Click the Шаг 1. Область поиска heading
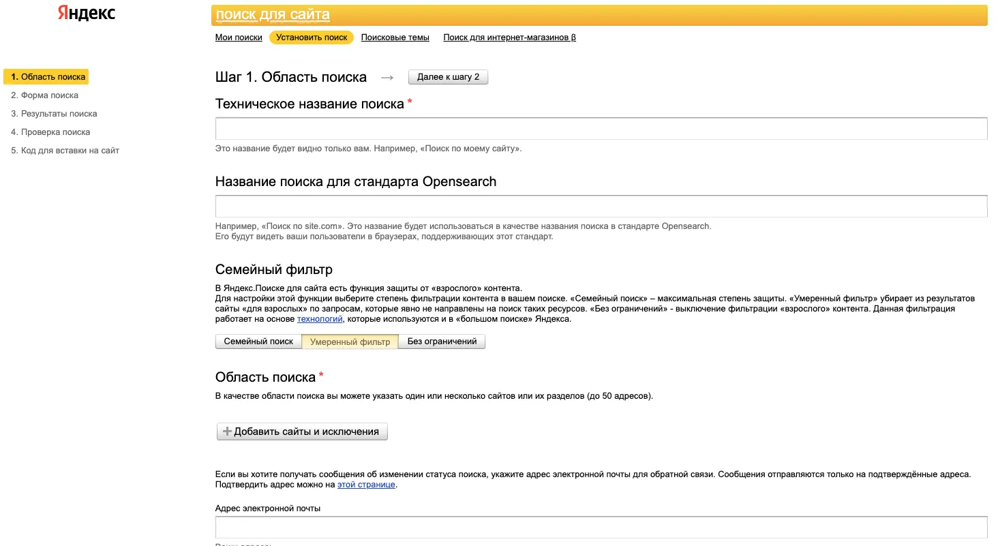The width and height of the screenshot is (998, 546). point(291,77)
